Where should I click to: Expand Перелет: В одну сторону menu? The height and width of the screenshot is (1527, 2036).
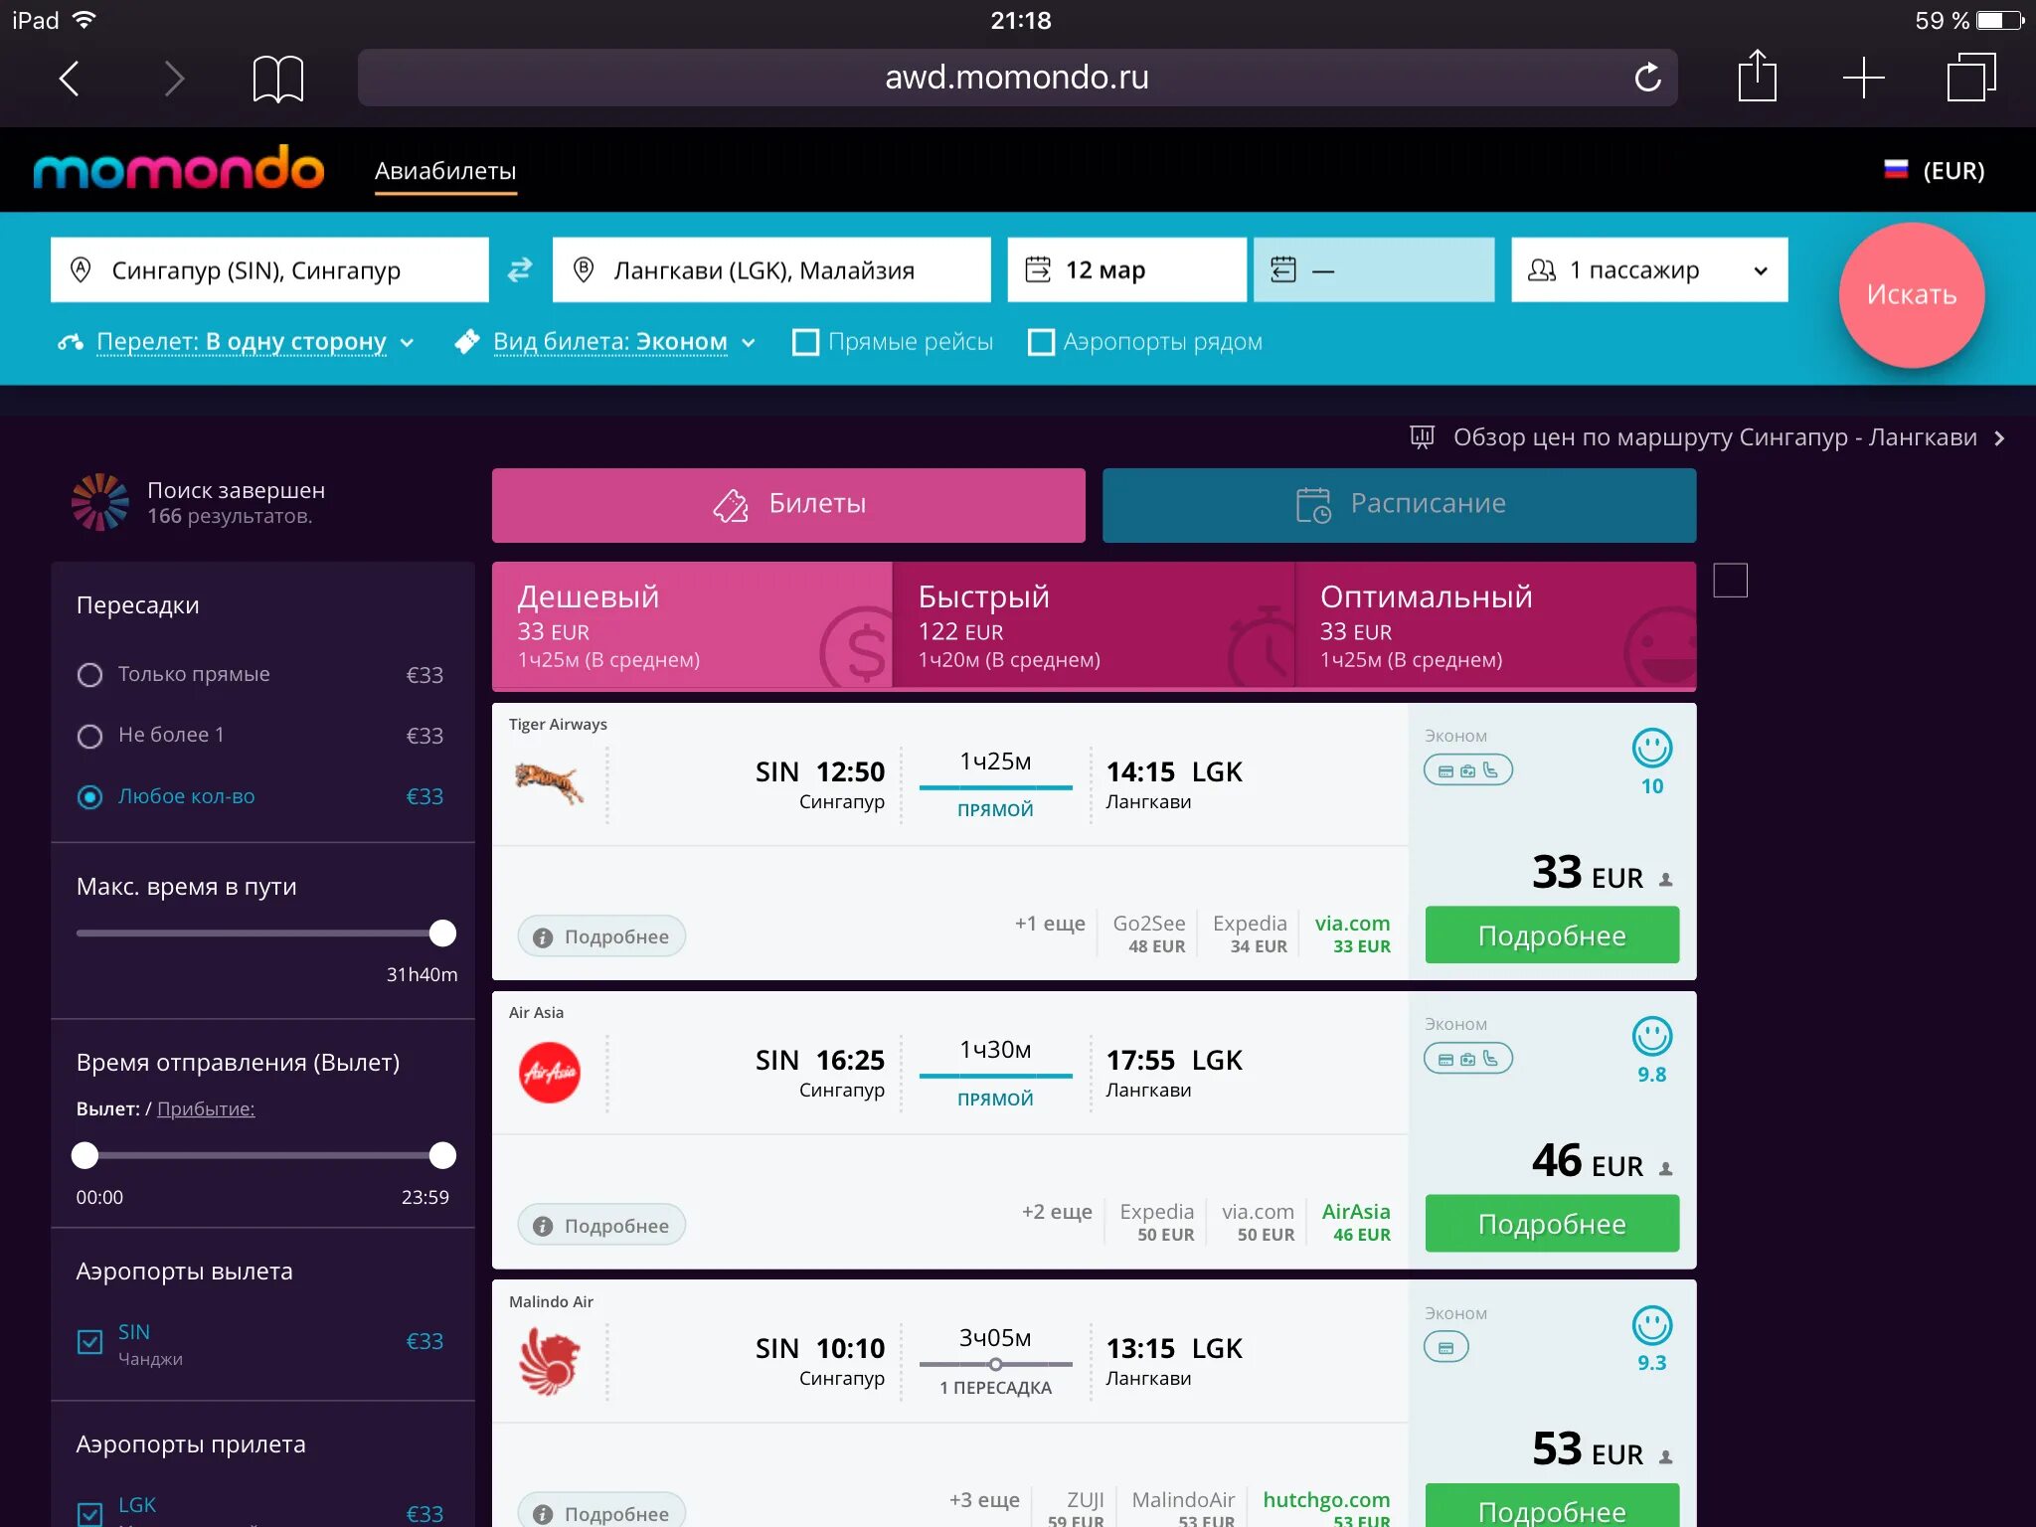(x=241, y=342)
